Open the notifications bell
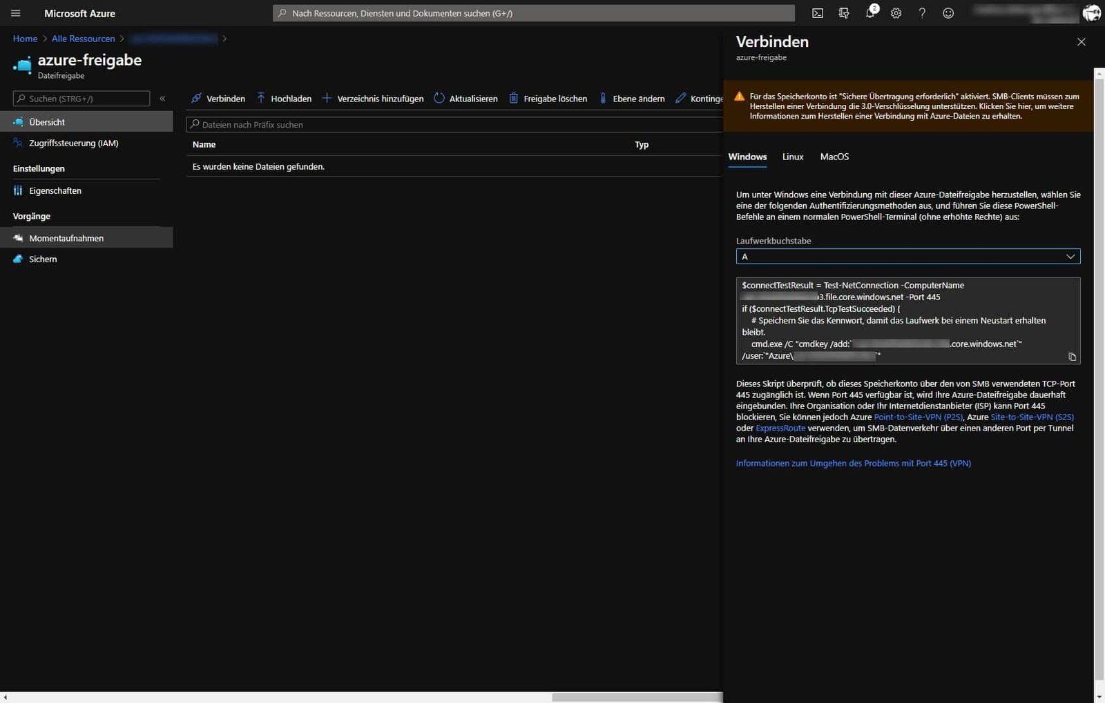The width and height of the screenshot is (1105, 703). (x=869, y=12)
